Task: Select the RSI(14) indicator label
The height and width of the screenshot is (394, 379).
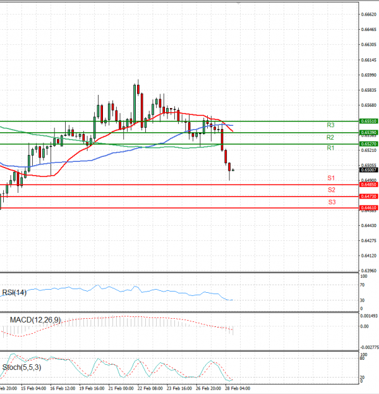Action: [x=14, y=292]
